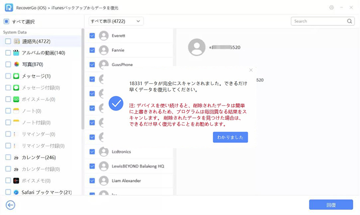Click the phone number ending 5520
The height and width of the screenshot is (215, 360).
pyautogui.click(x=224, y=47)
